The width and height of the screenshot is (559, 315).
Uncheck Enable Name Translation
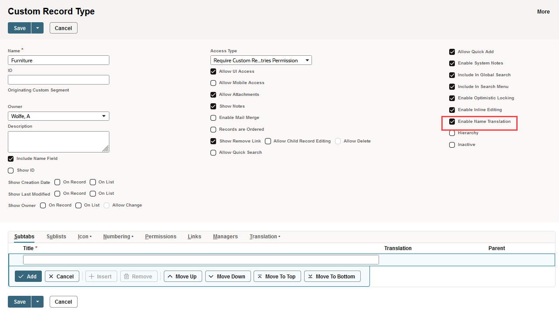(452, 122)
